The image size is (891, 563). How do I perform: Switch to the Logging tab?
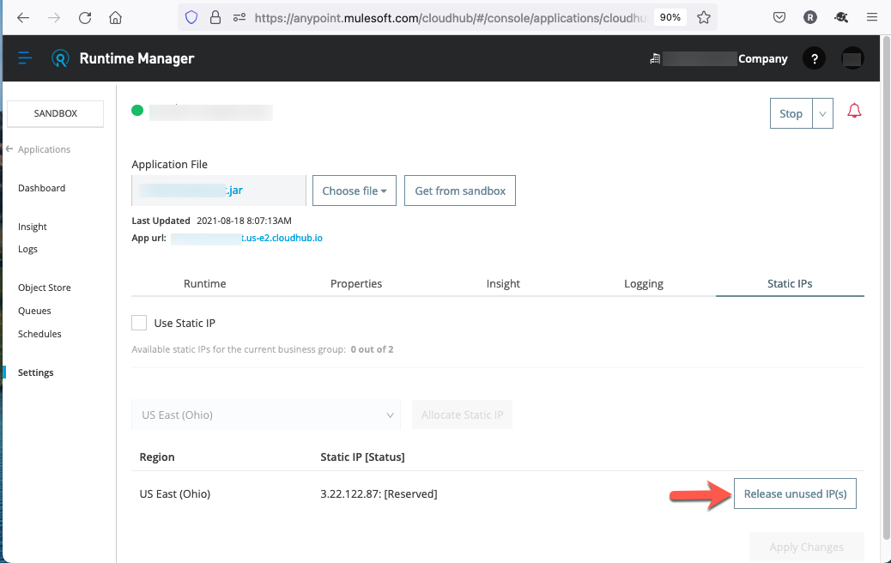click(x=643, y=283)
